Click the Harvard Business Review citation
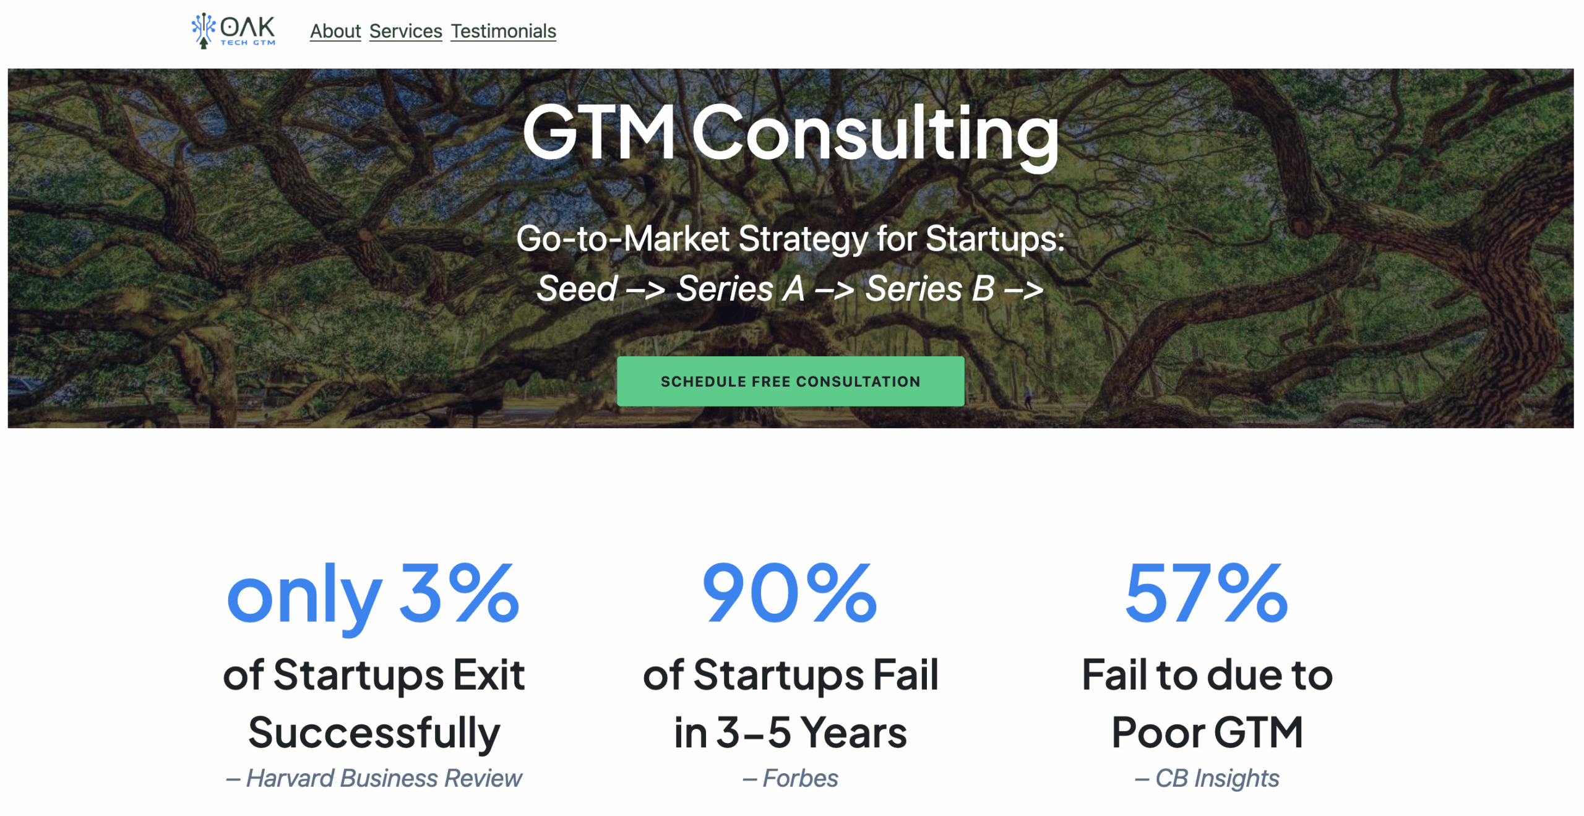Image resolution: width=1584 pixels, height=816 pixels. pos(374,778)
